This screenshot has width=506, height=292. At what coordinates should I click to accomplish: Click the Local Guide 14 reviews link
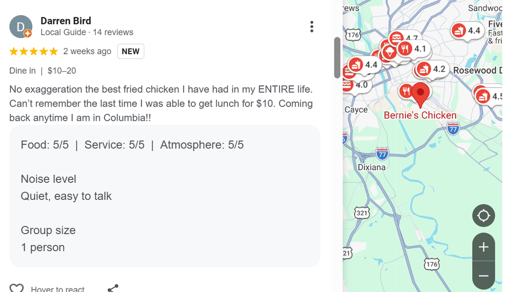pos(87,32)
